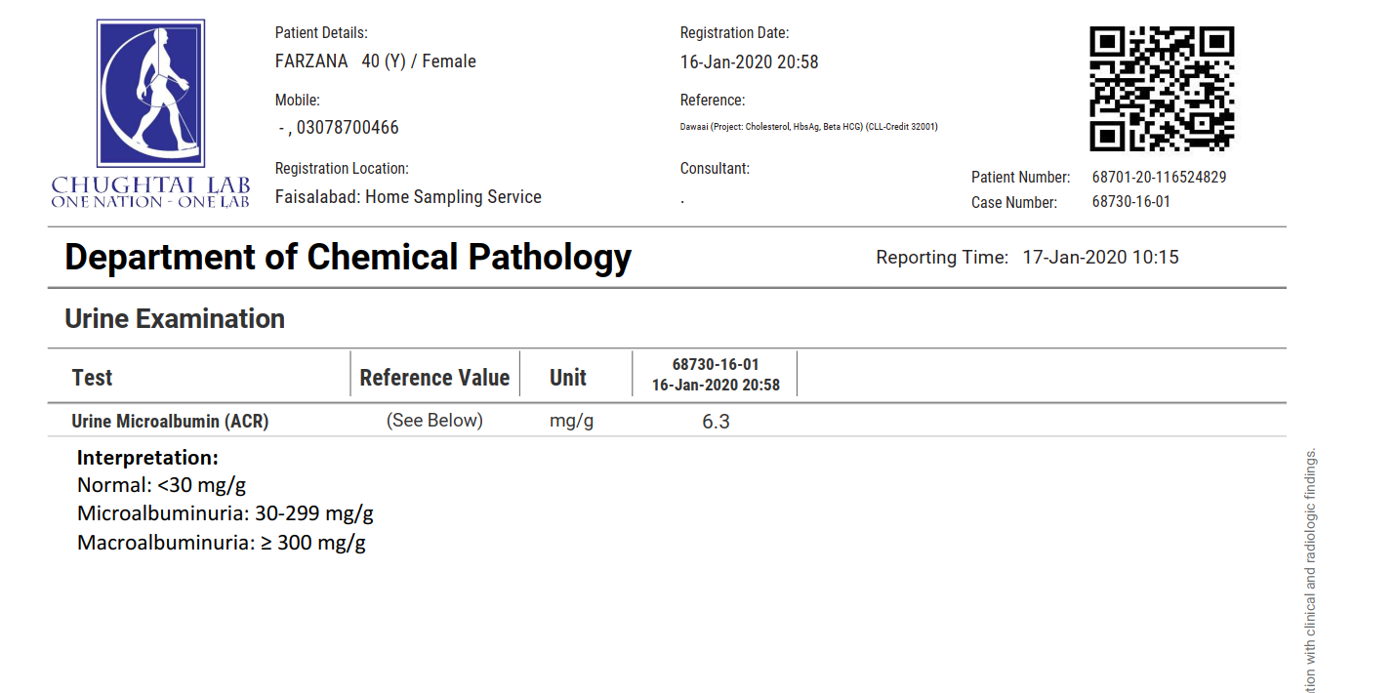
Task: Click the QR code image
Action: click(1162, 88)
